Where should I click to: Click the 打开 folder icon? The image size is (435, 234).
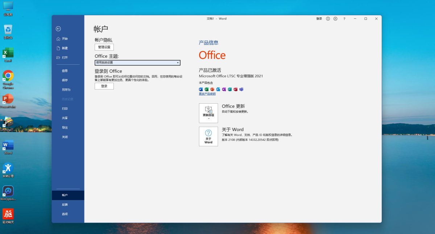(58, 57)
